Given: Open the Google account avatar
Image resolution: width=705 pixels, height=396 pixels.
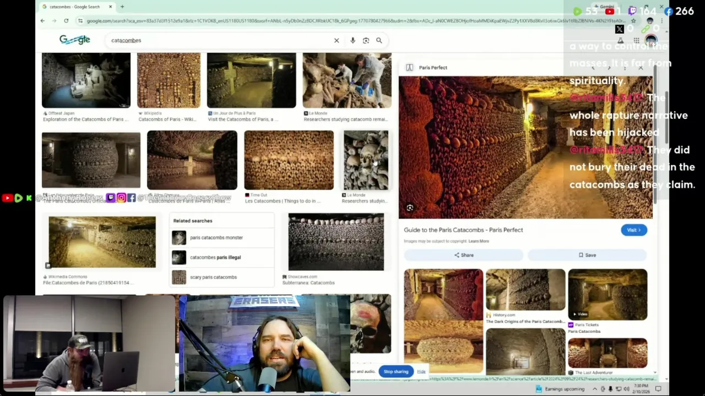Looking at the screenshot, I should [651, 40].
